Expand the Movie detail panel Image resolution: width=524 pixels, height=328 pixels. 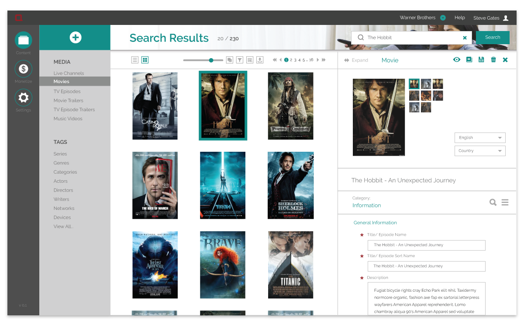(x=356, y=60)
